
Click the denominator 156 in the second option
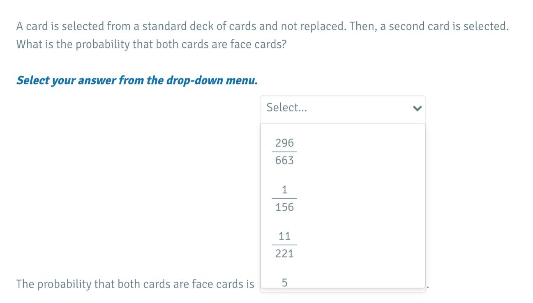click(284, 207)
